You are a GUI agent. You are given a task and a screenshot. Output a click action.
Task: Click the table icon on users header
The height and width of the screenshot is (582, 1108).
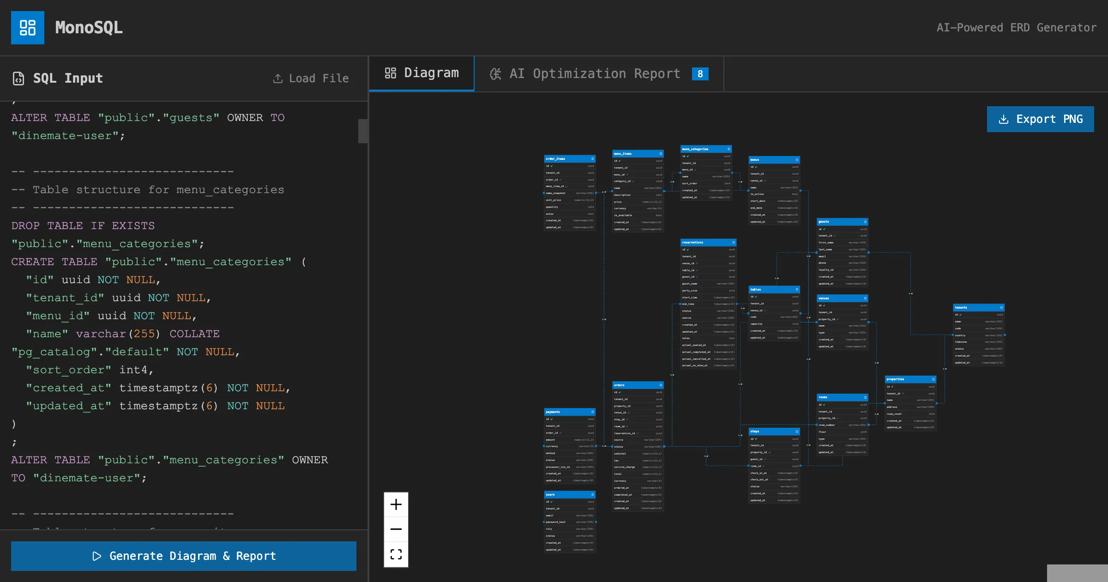593,495
